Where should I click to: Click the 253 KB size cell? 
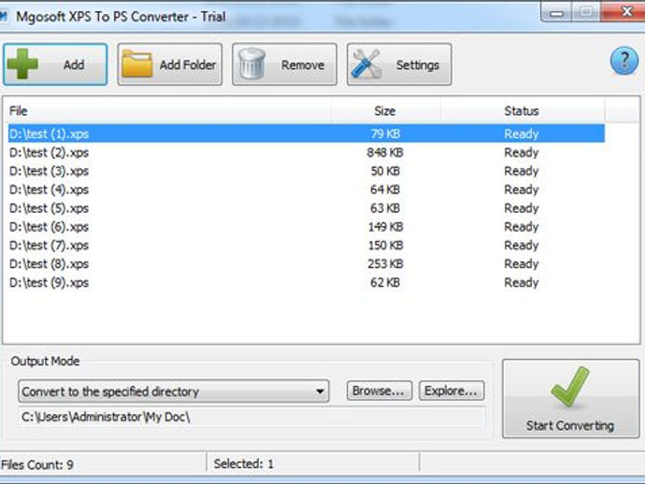tap(385, 263)
